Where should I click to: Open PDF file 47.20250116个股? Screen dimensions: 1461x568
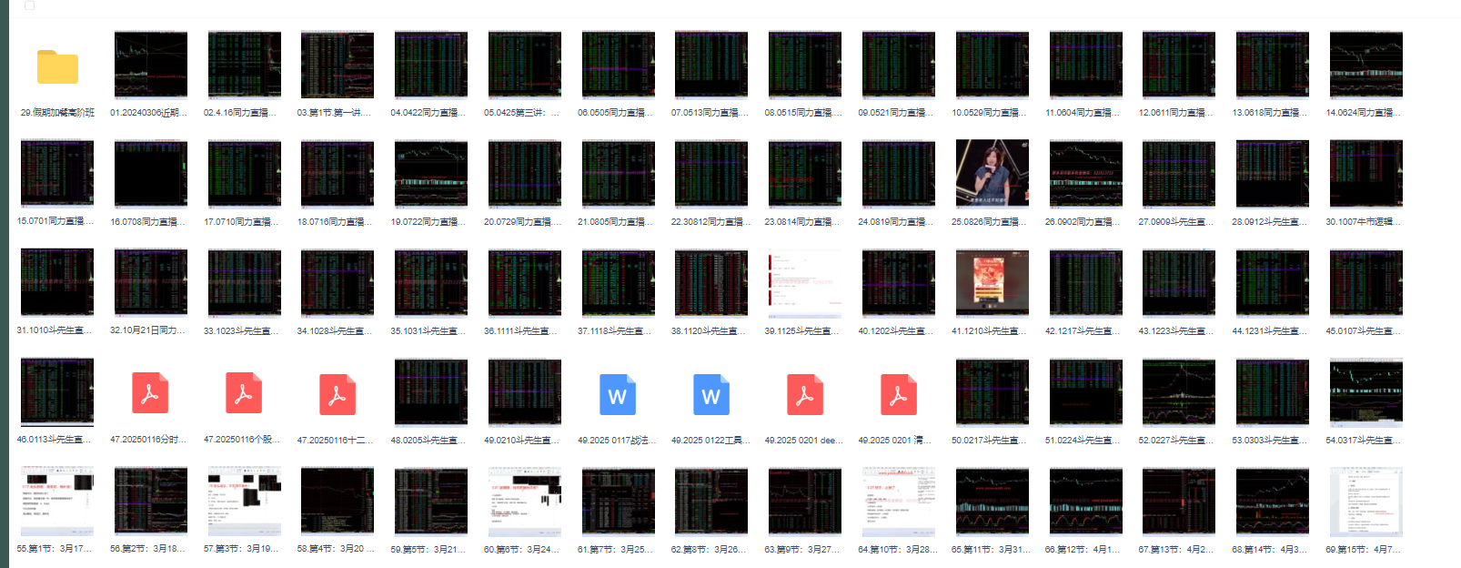click(244, 393)
